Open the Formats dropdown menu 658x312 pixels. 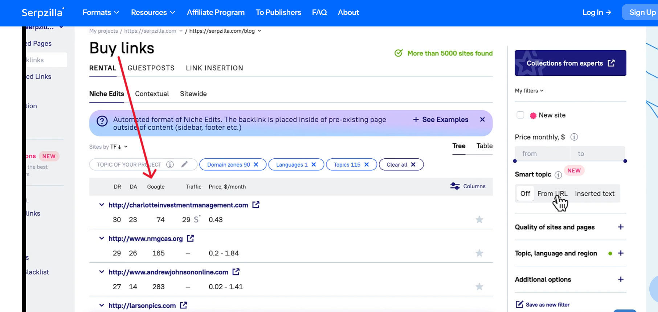[x=101, y=12]
